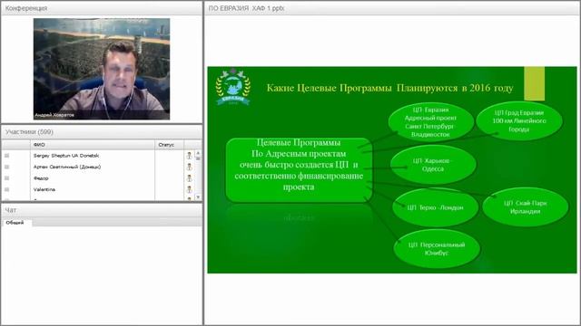581x326 pixels.
Task: Click ЦП Скай Парк Ирландия oval
Action: click(525, 207)
